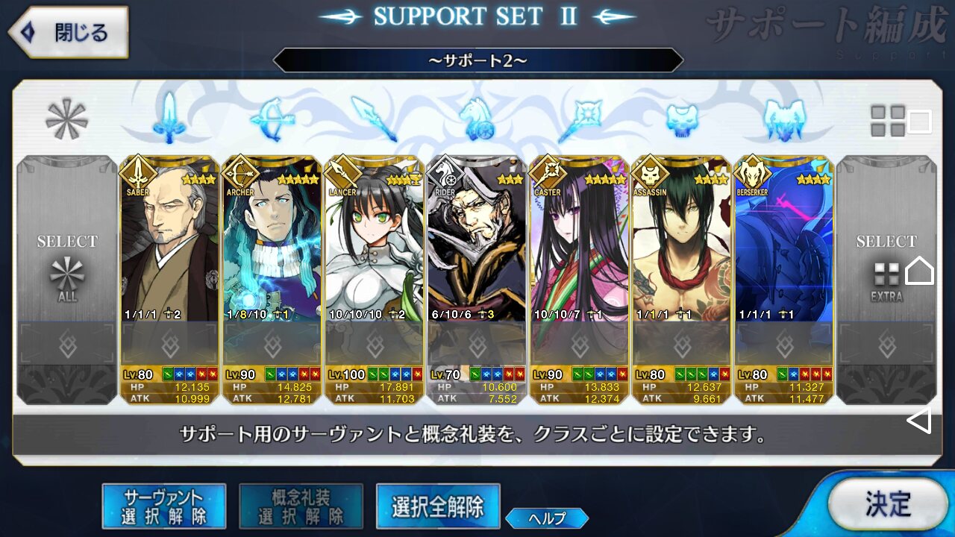
Task: Open the empty ALL support slot
Action: point(68,280)
